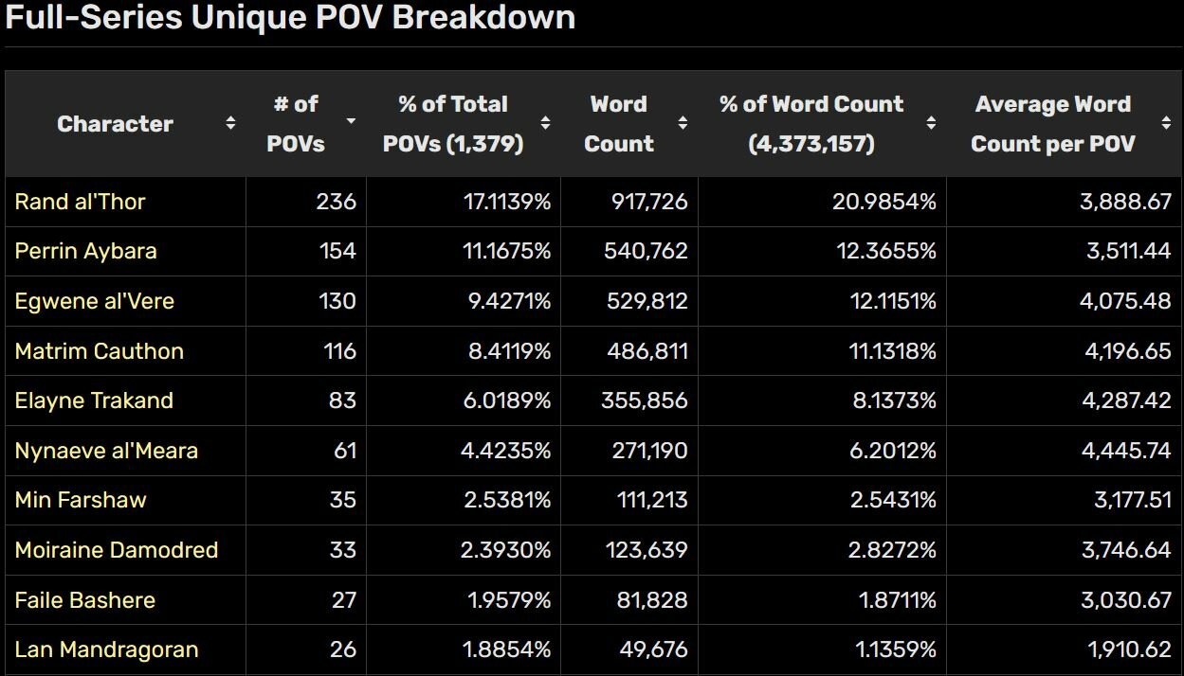Screen dimensions: 1184x676
Task: Click the Word Count header label
Action: [x=618, y=124]
